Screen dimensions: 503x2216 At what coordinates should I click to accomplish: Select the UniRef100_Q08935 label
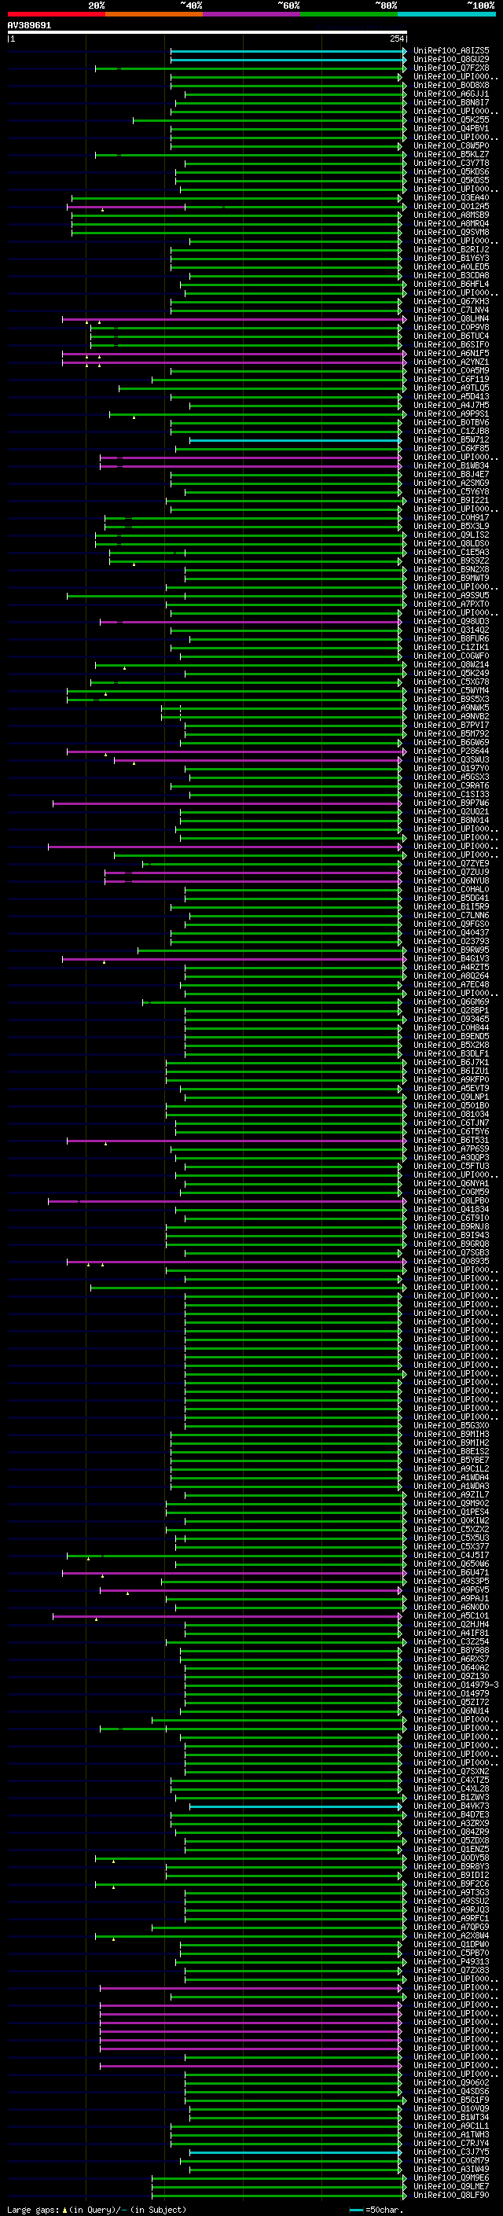tap(451, 1262)
